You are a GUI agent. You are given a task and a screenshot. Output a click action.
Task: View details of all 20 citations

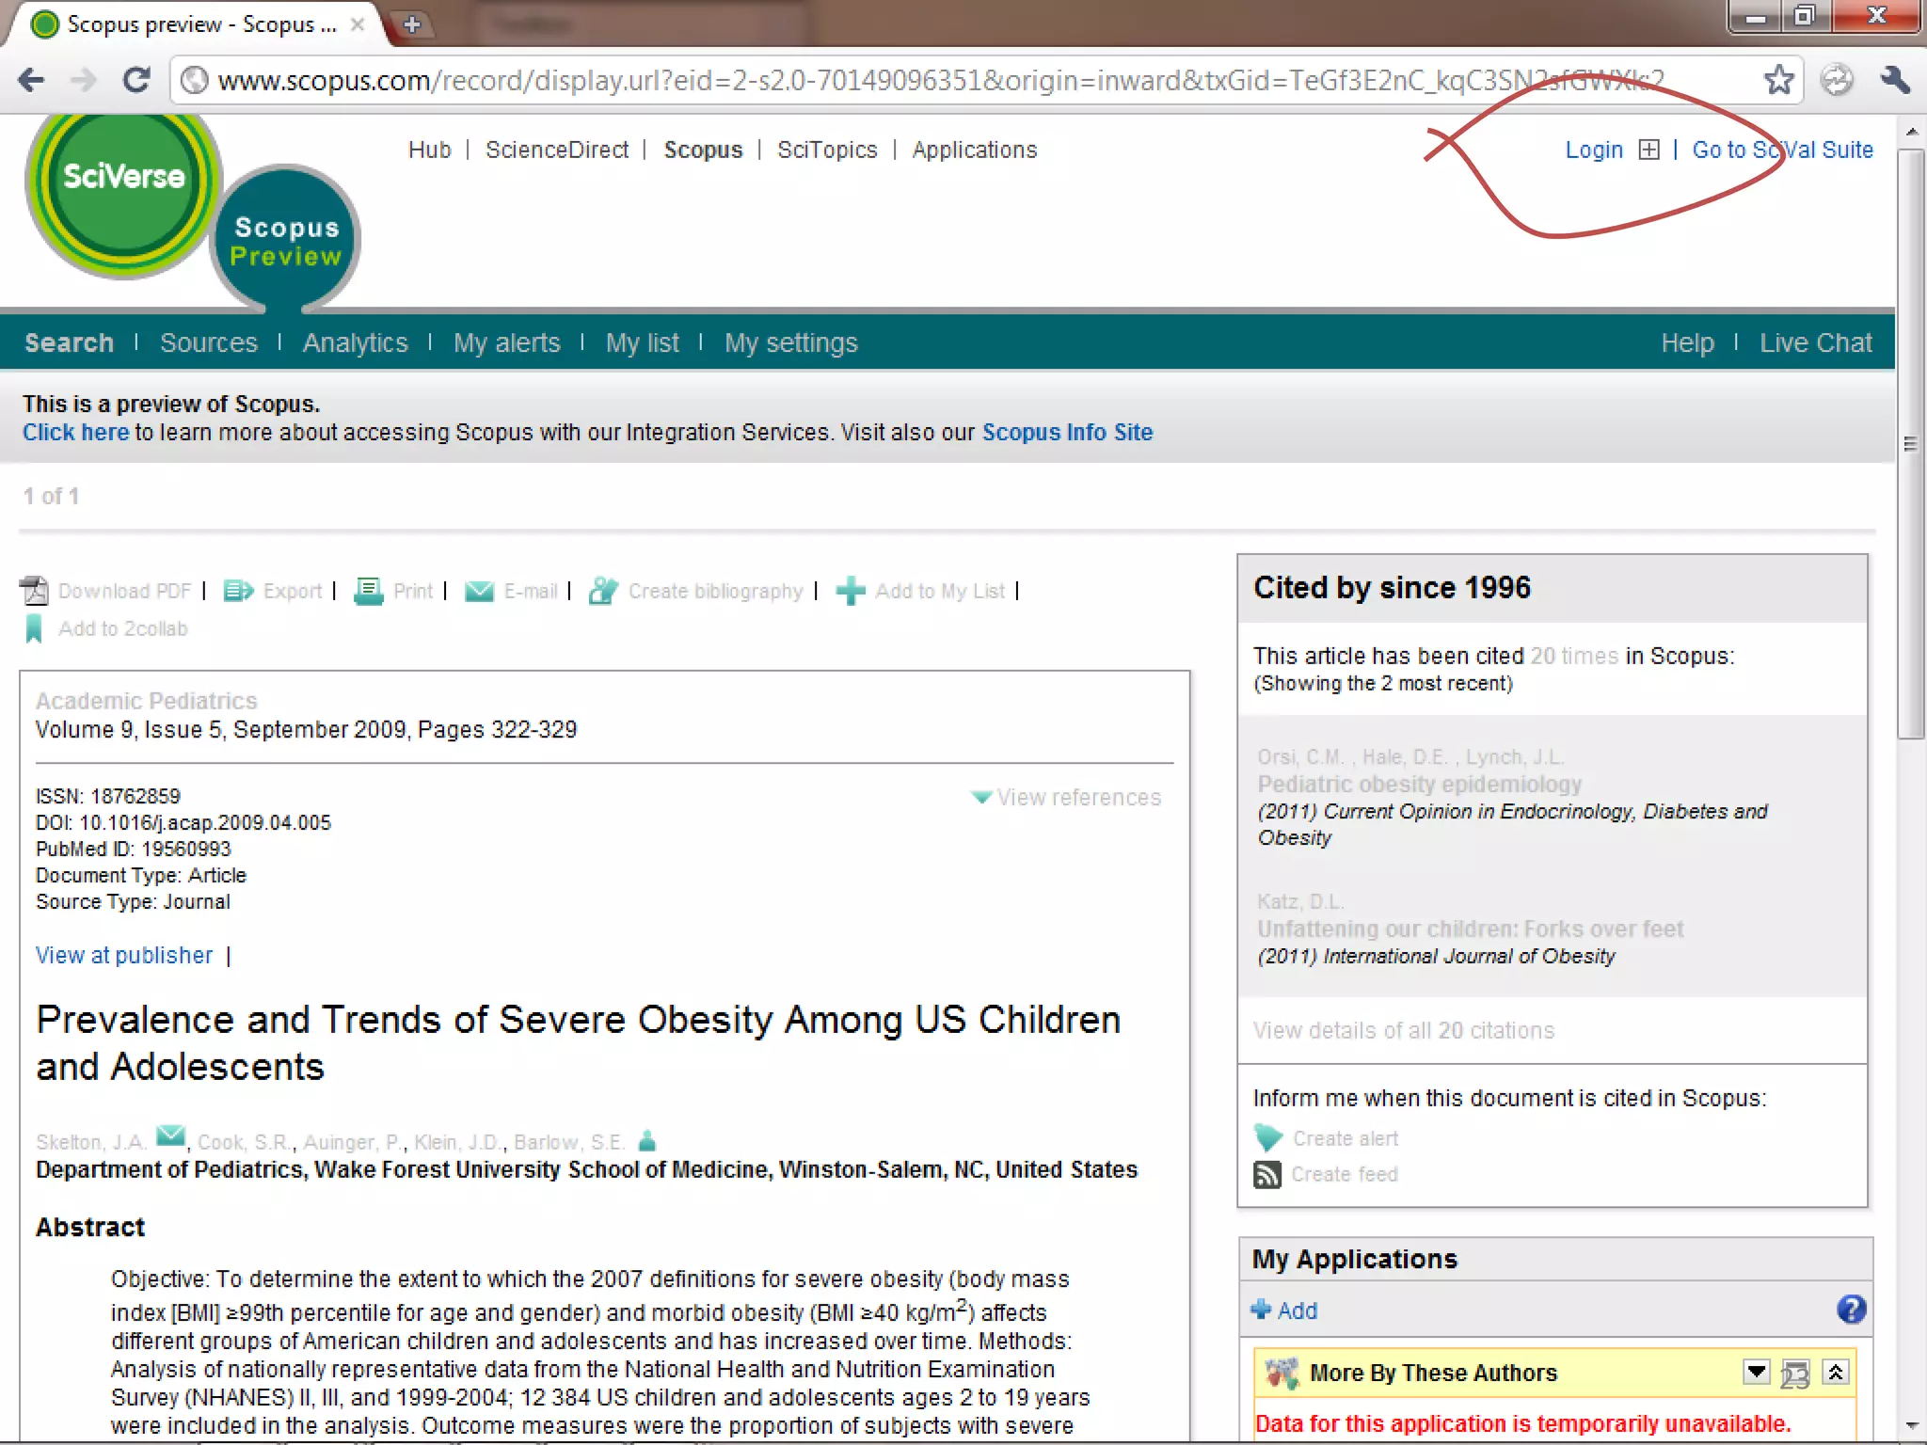1403,1030
